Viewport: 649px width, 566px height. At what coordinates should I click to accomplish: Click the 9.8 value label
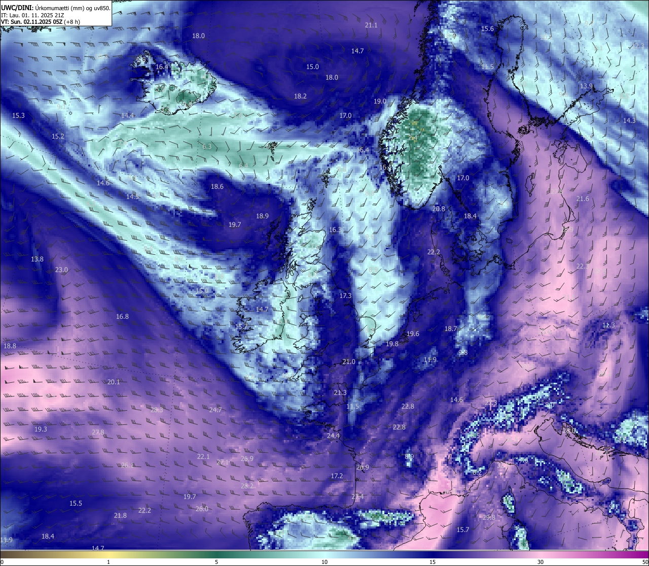463,352
